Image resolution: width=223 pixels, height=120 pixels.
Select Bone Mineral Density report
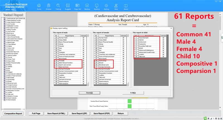[x=13, y=37]
